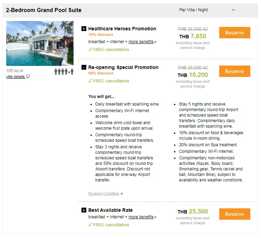Click the 2-Bedroom Grand Pool Suite heading
The width and height of the screenshot is (261, 238).
44,10
